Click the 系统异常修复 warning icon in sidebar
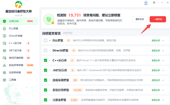Image resolution: width=170 pixels, height=105 pixels. (x=4, y=65)
